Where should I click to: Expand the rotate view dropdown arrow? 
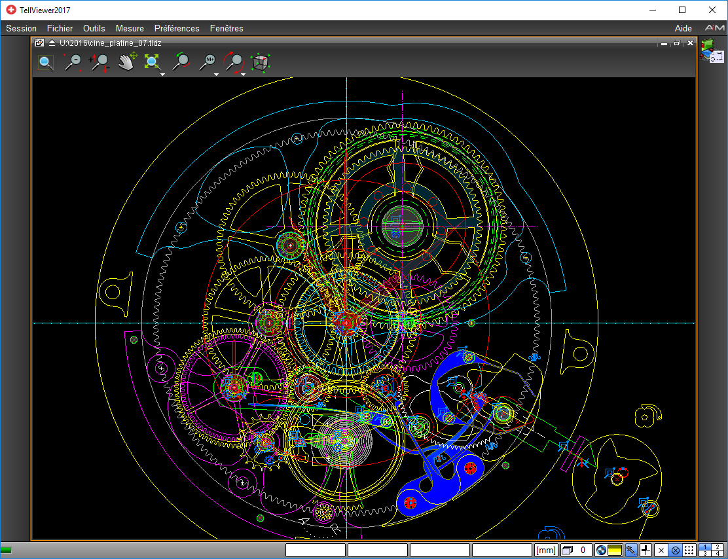click(x=243, y=74)
